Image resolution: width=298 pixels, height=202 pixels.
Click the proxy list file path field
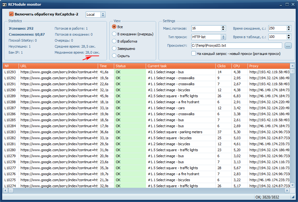237,46
